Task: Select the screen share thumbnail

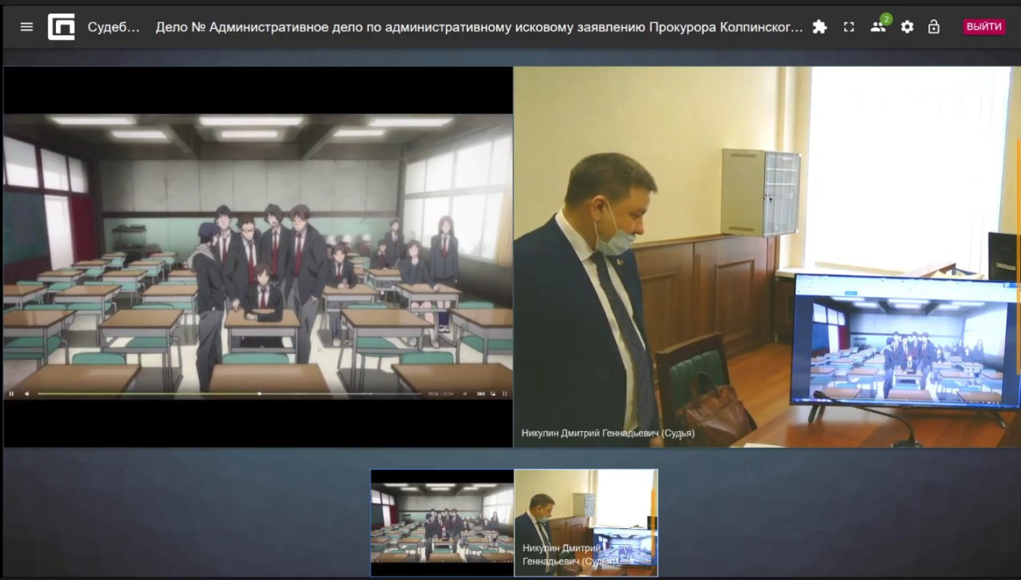Action: pyautogui.click(x=442, y=523)
